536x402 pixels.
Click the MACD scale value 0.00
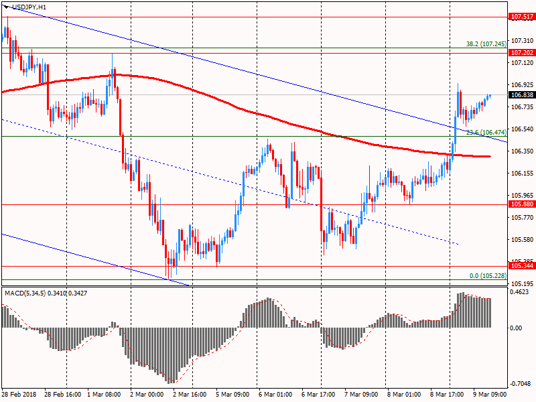(515, 328)
